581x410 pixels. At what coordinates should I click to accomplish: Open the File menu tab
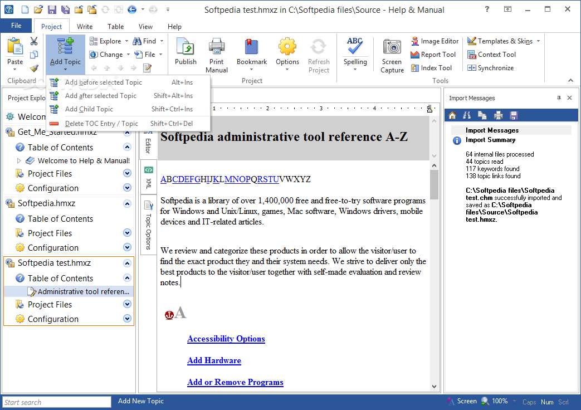[16, 26]
